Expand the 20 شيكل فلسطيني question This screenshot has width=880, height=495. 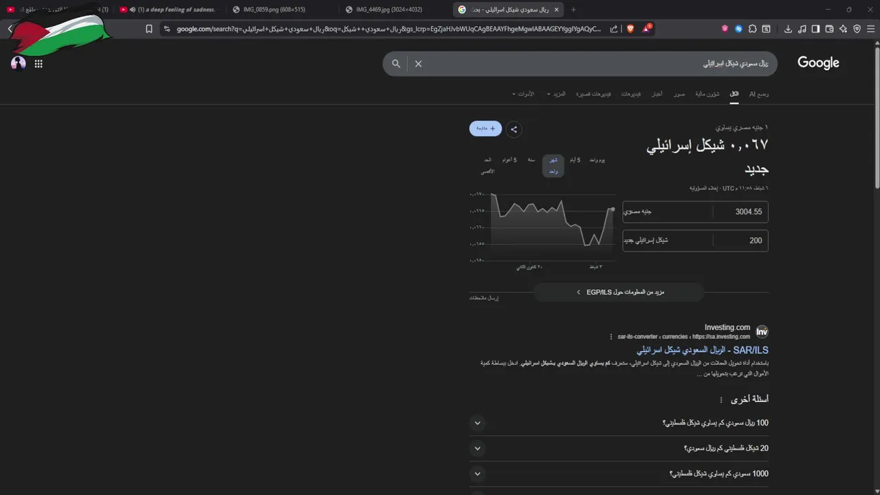coord(619,448)
